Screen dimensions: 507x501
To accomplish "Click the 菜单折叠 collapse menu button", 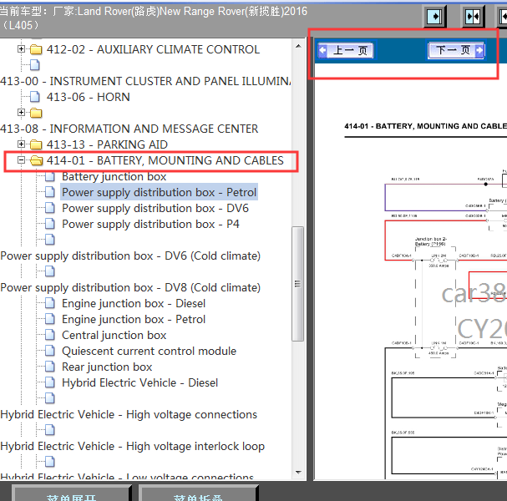I will (x=198, y=493).
